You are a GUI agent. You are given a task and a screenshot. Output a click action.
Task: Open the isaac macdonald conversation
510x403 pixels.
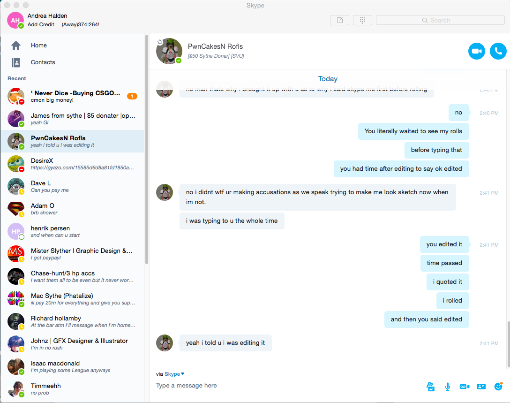(72, 366)
